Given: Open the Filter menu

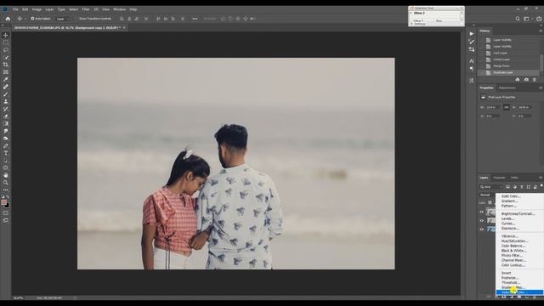Looking at the screenshot, I should [85, 9].
